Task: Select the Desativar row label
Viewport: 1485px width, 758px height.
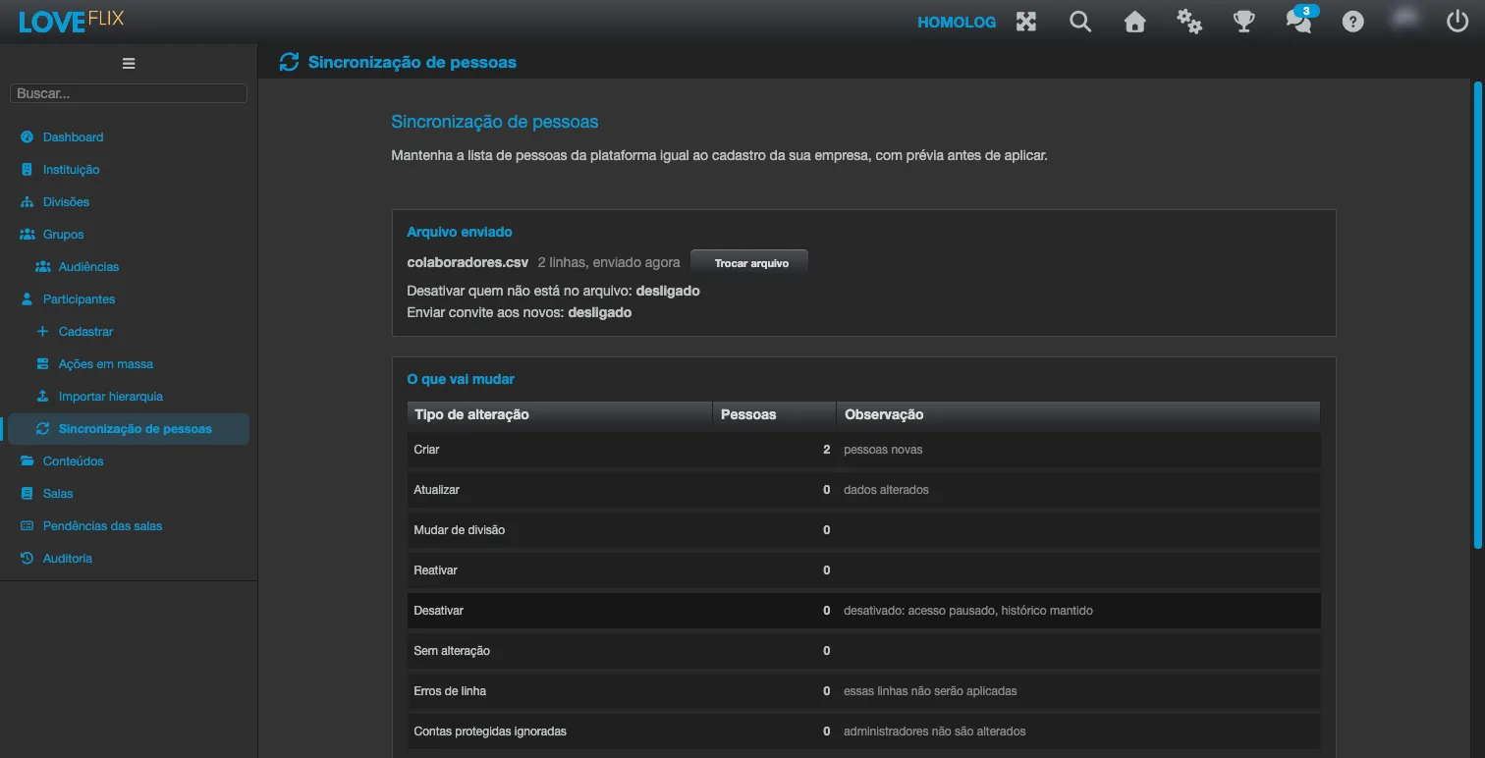Action: 439,611
